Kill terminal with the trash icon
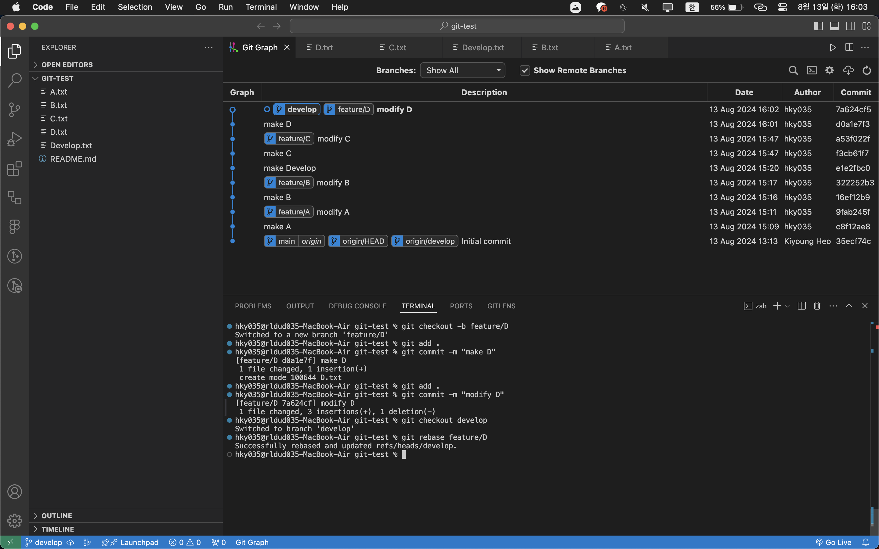 [817, 306]
